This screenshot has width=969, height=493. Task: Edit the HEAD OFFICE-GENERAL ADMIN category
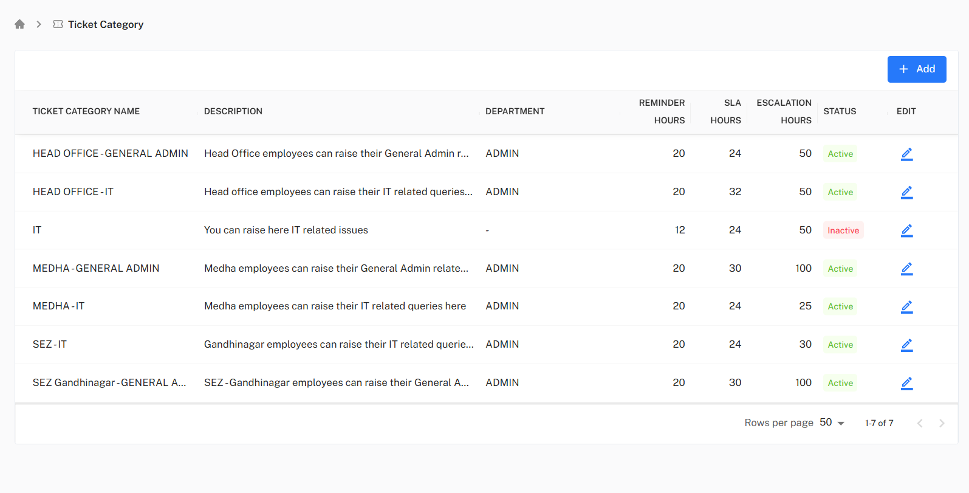pos(906,154)
